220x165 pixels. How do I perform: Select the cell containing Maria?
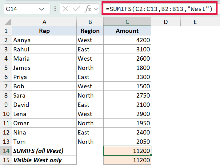(44, 58)
